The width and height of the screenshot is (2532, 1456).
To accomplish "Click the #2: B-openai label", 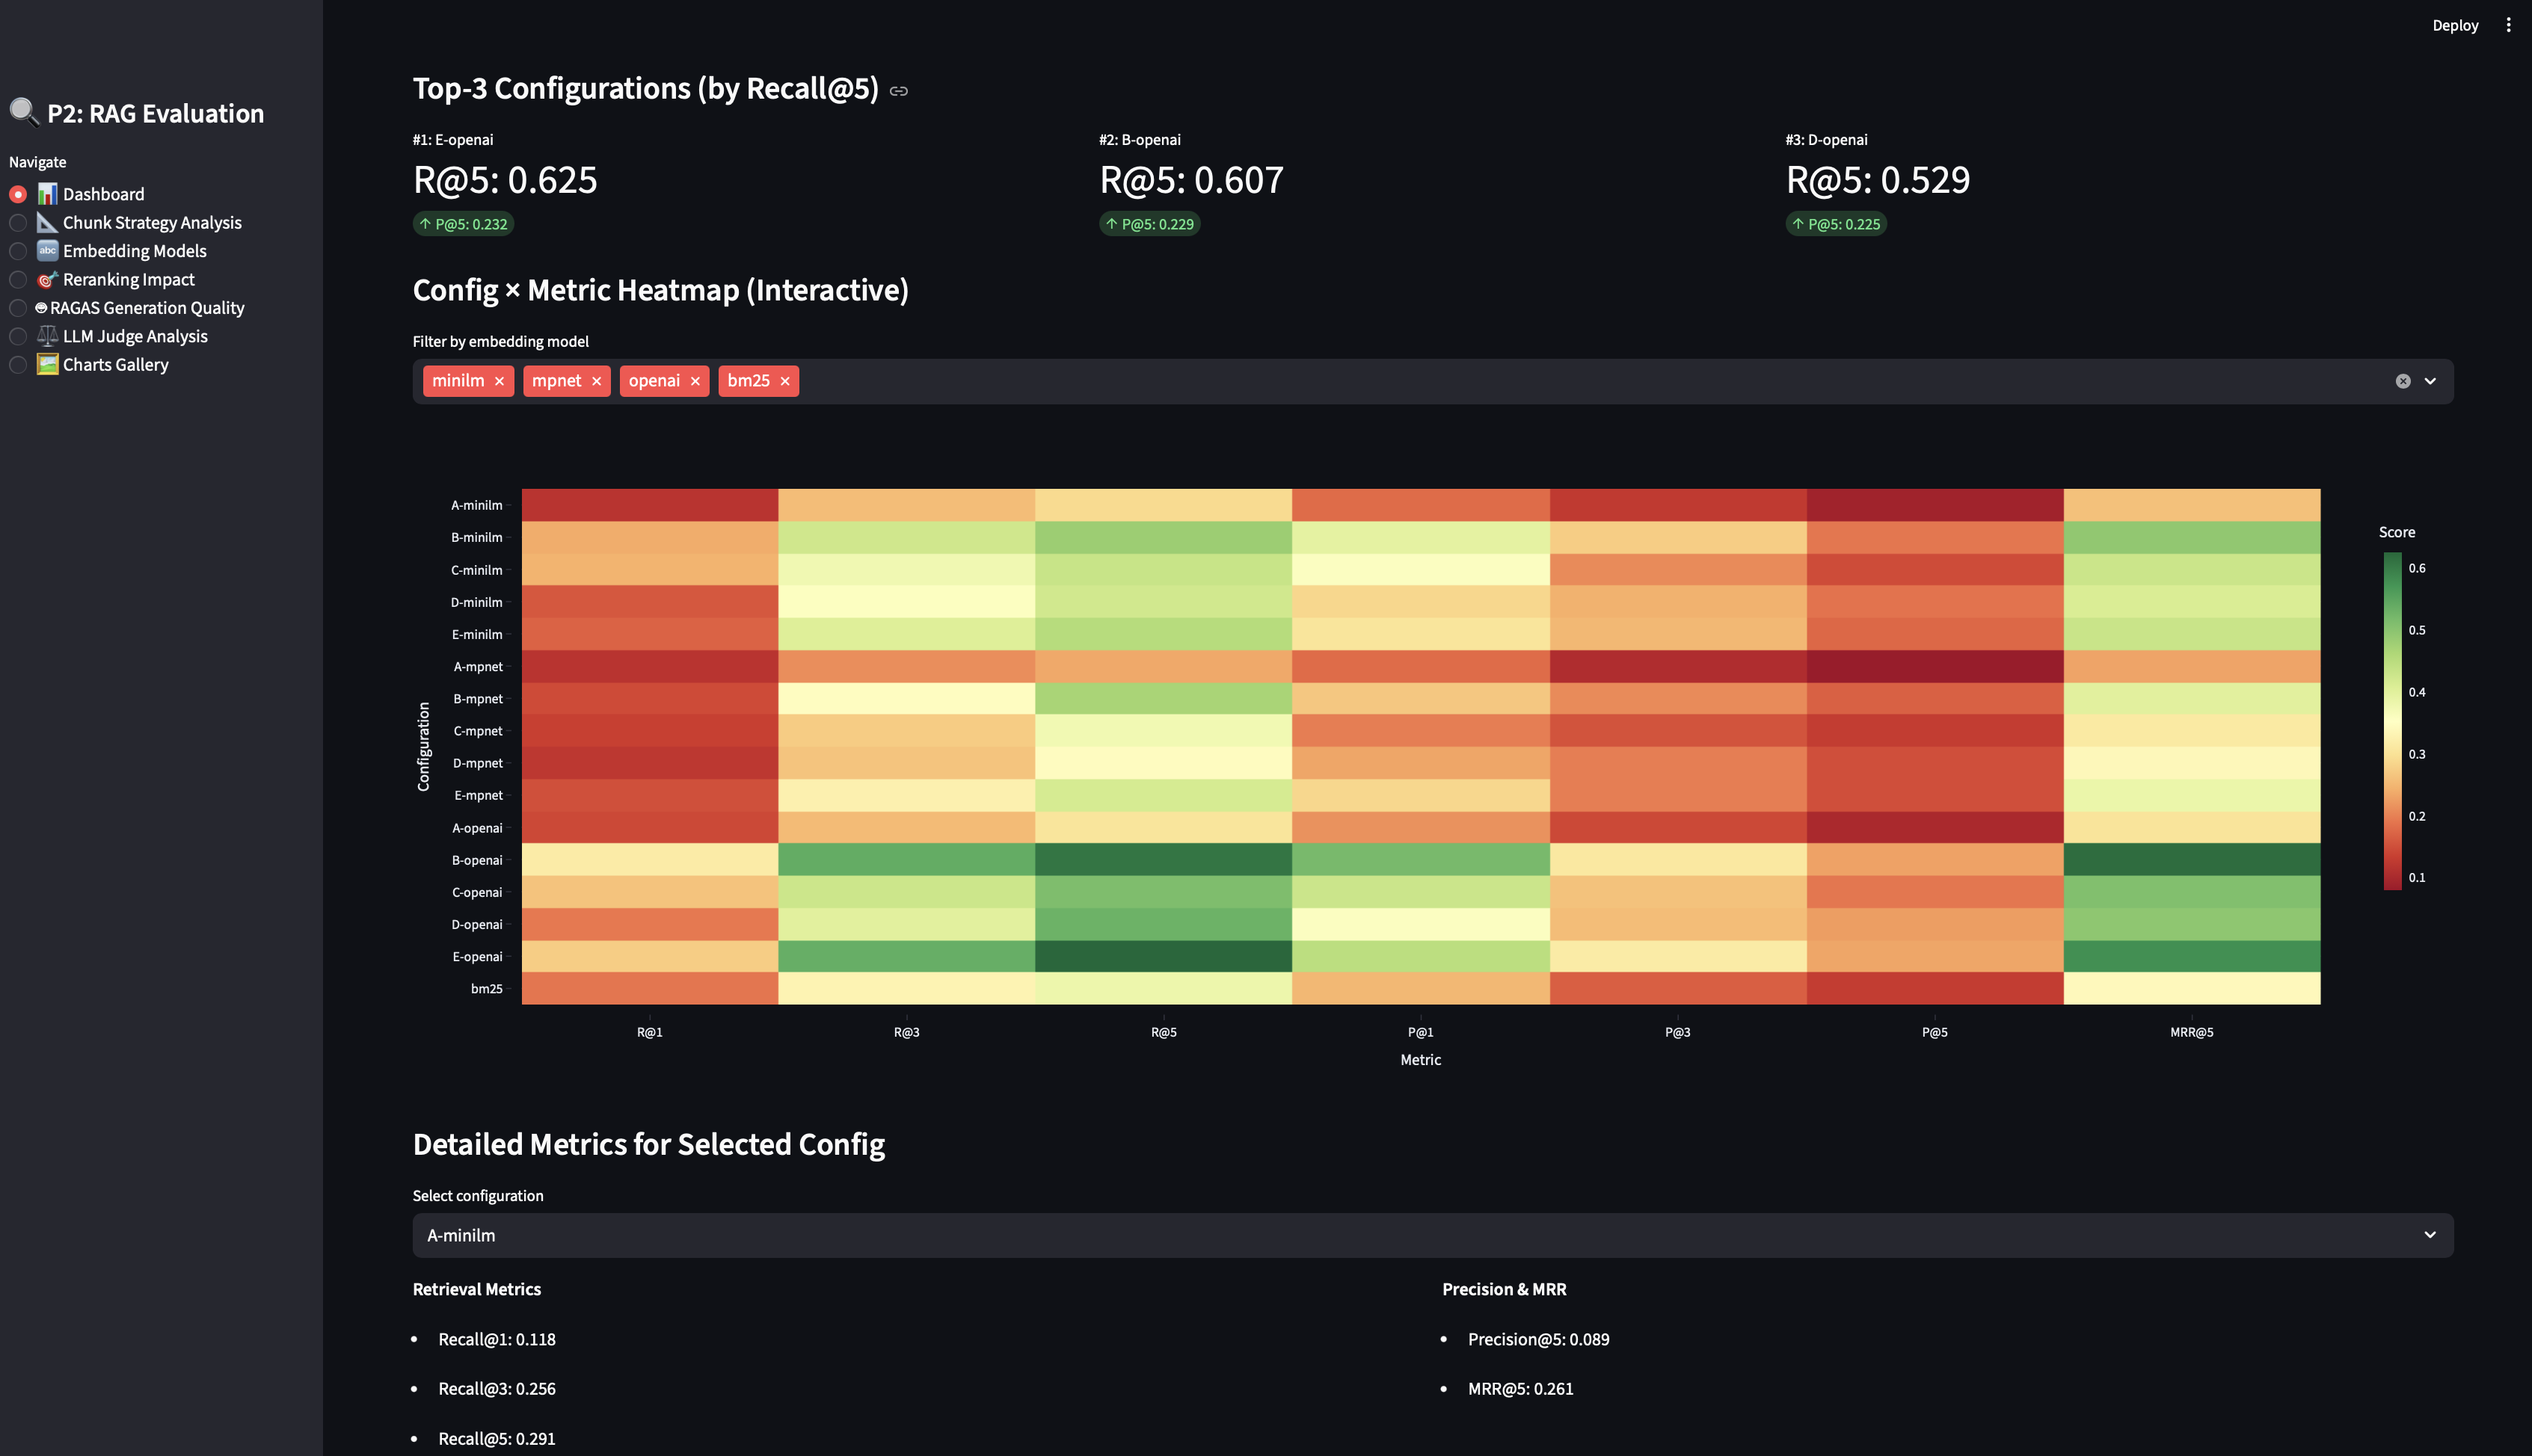I will pyautogui.click(x=1140, y=140).
